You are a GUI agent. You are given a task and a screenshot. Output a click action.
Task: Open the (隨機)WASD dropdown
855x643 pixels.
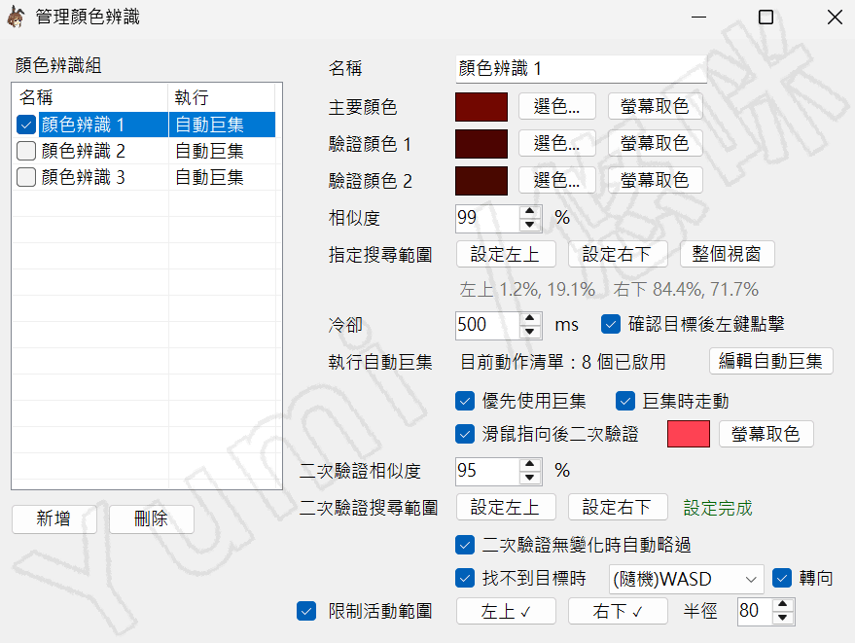pyautogui.click(x=686, y=579)
